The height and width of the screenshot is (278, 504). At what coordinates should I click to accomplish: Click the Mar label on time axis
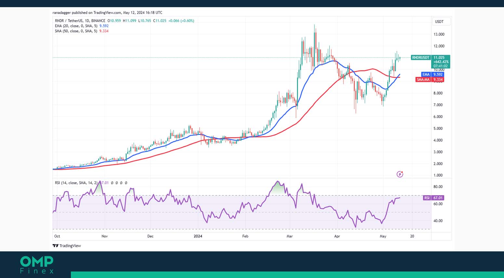(x=290, y=236)
